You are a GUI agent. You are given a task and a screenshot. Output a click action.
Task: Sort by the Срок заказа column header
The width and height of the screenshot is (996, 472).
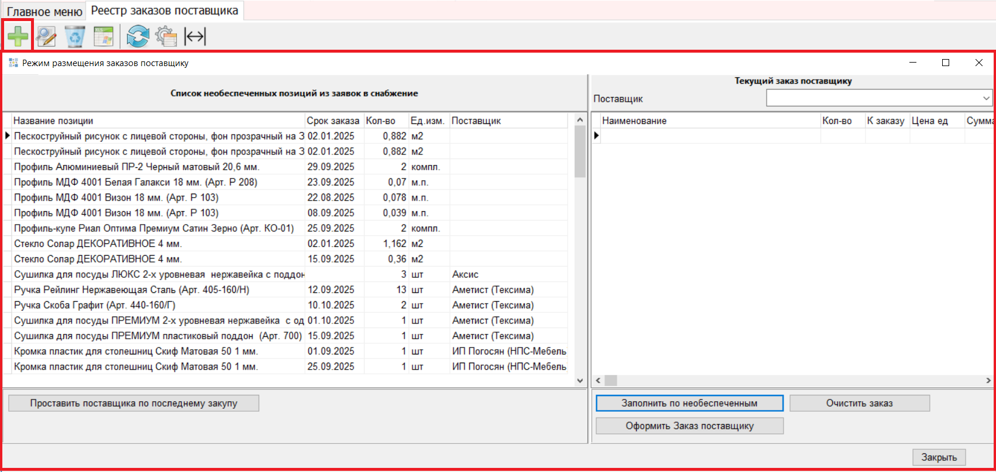click(333, 121)
